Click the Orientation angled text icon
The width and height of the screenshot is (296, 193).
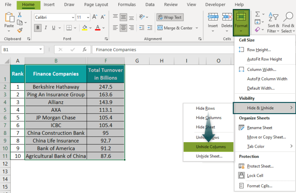click(142, 17)
